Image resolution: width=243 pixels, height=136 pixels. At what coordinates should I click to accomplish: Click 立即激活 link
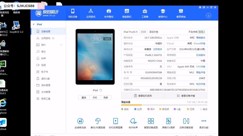pyautogui.click(x=157, y=49)
